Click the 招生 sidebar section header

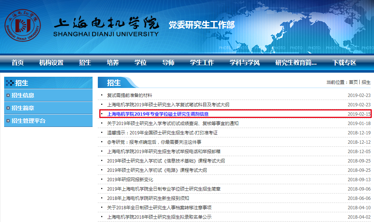coord(48,83)
